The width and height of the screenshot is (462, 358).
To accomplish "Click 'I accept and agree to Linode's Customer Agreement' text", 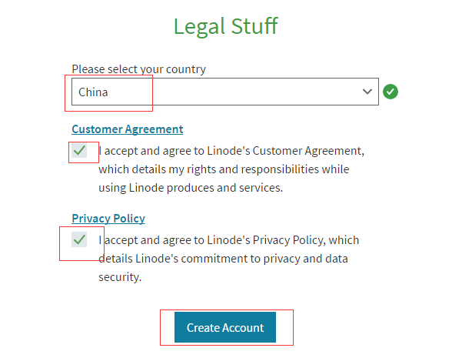I will coord(231,150).
